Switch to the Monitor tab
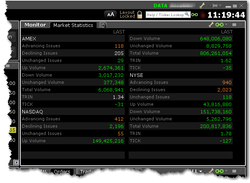The width and height of the screenshot is (250, 183). 35,25
